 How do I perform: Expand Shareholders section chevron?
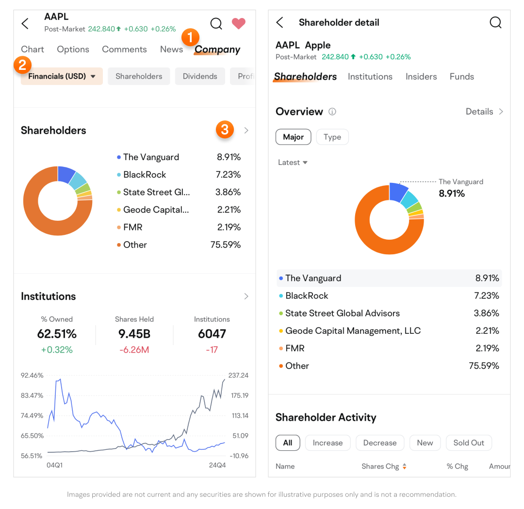[246, 130]
